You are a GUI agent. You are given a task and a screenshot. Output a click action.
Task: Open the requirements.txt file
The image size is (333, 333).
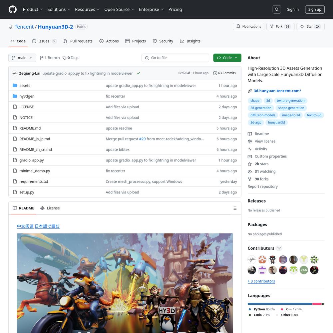tap(34, 181)
